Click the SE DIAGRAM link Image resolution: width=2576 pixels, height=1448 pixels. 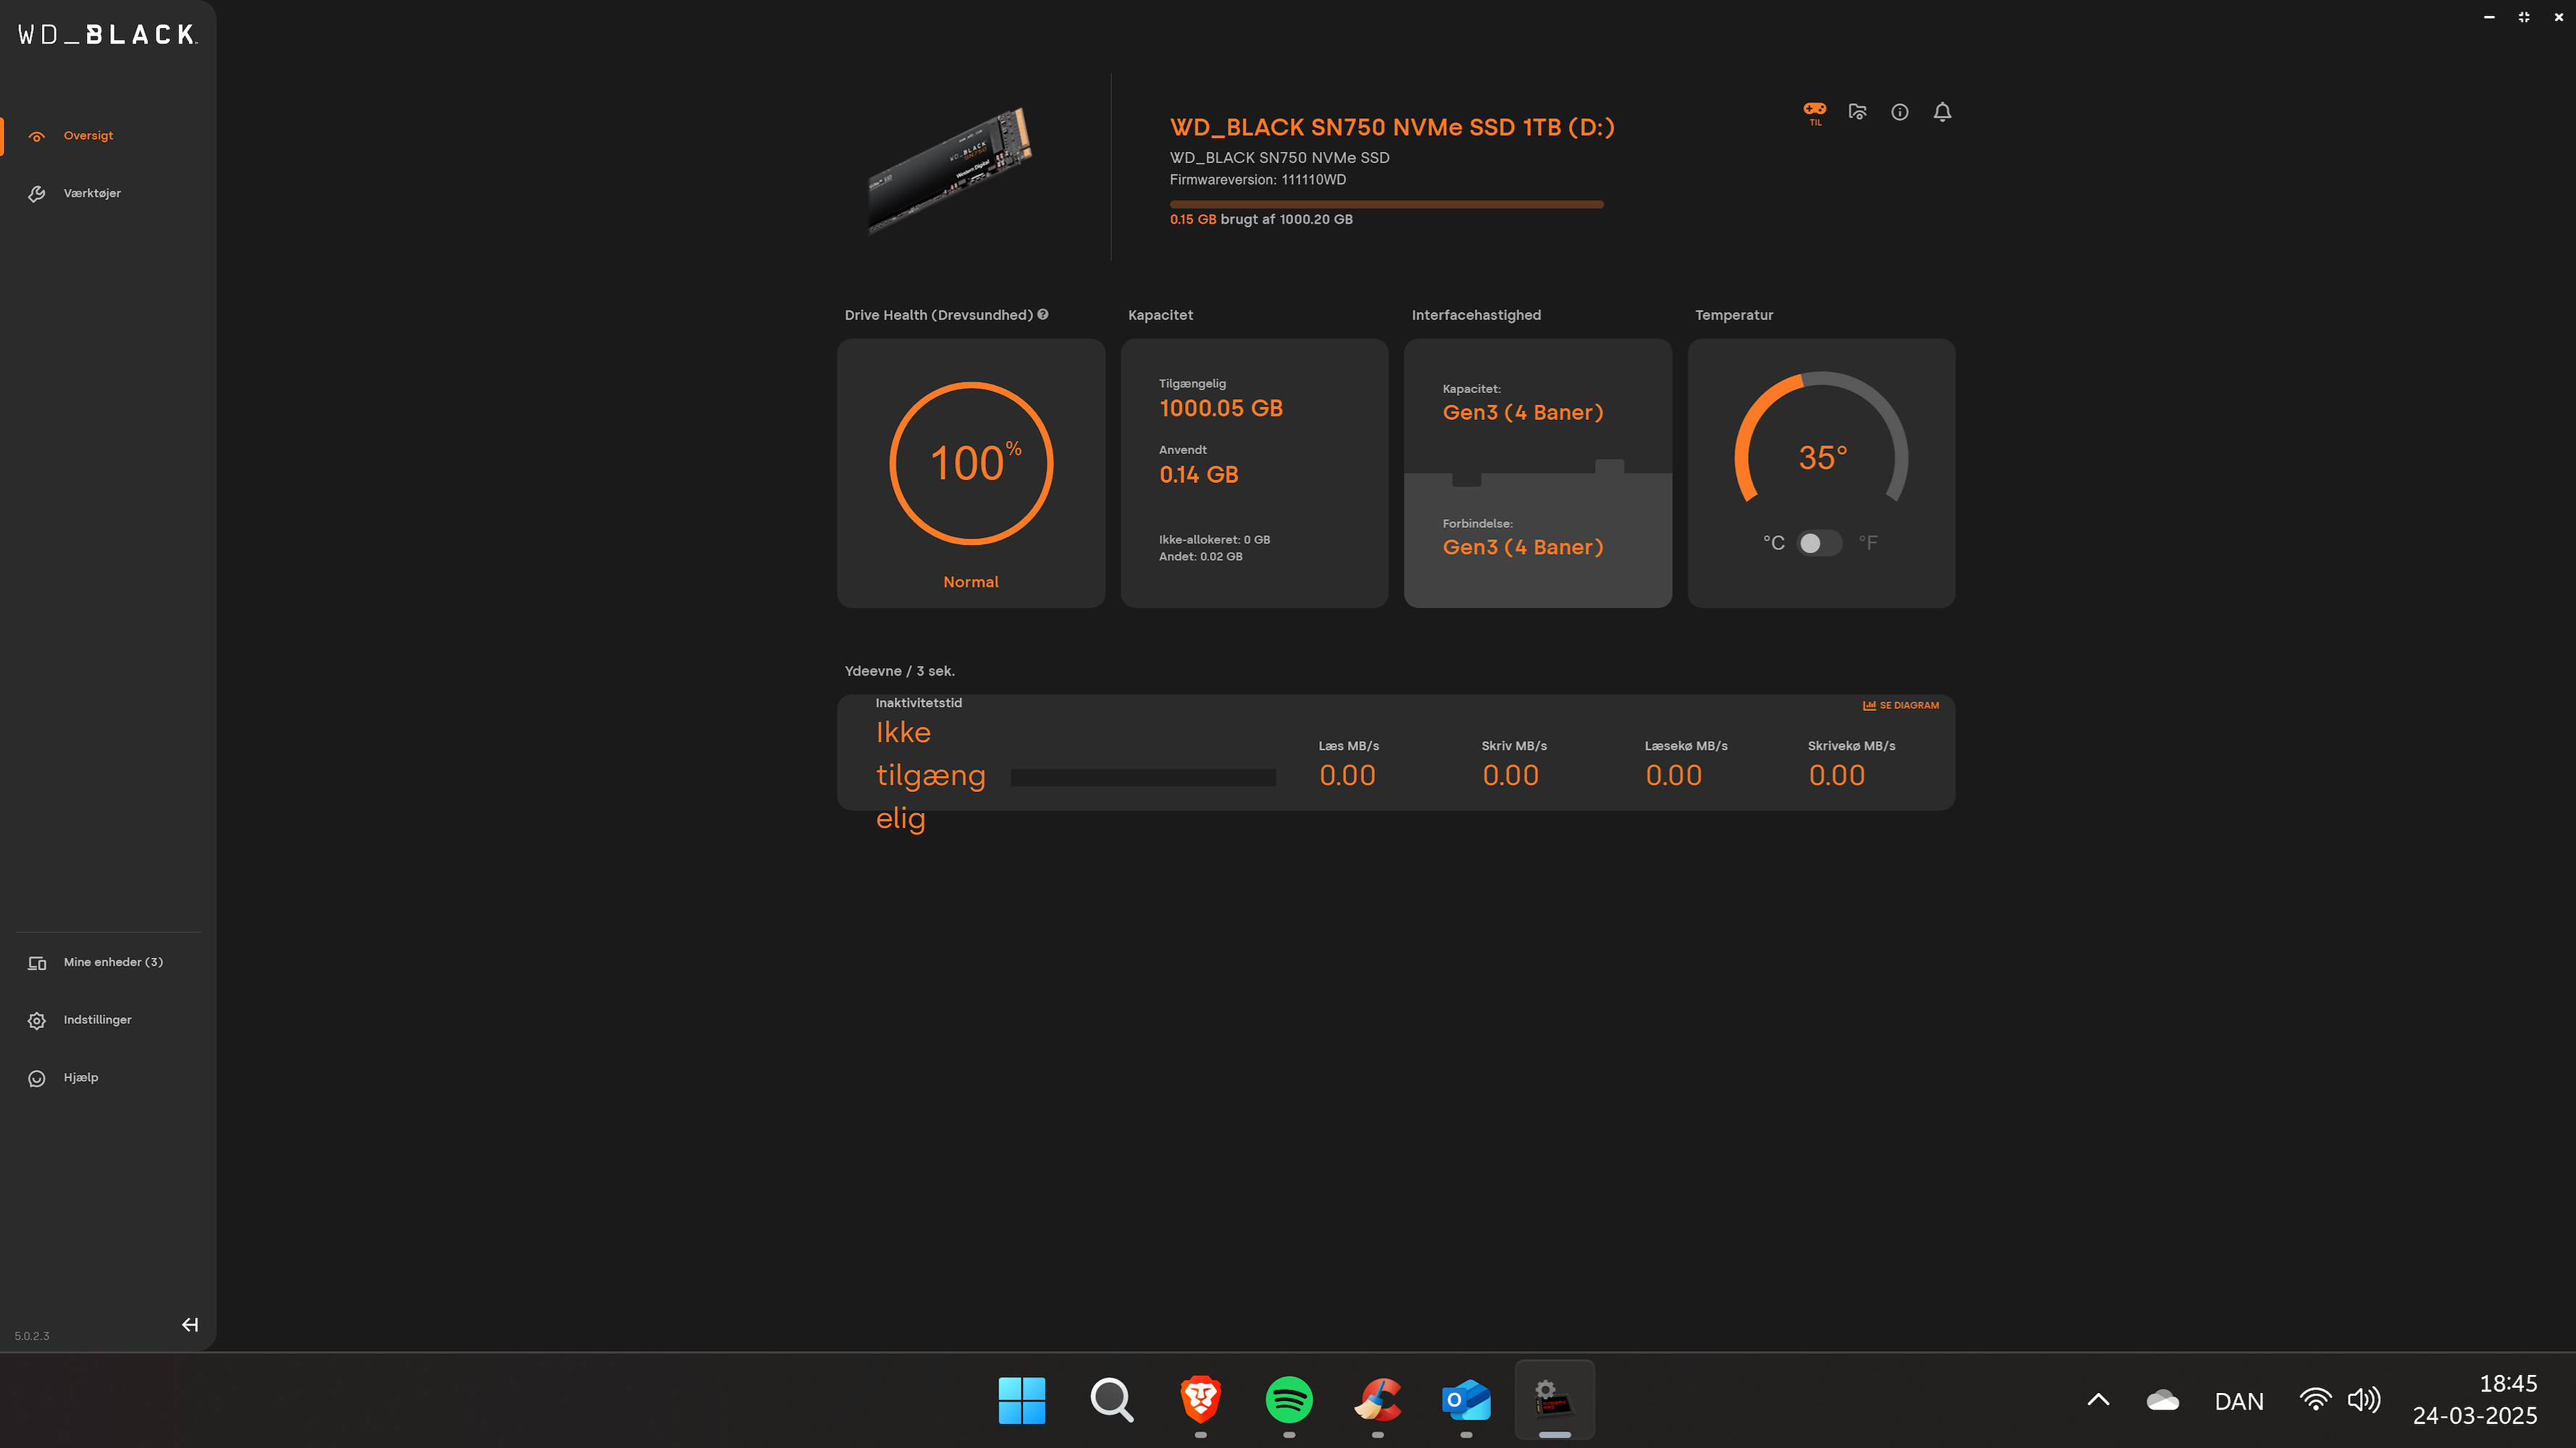pyautogui.click(x=1901, y=705)
